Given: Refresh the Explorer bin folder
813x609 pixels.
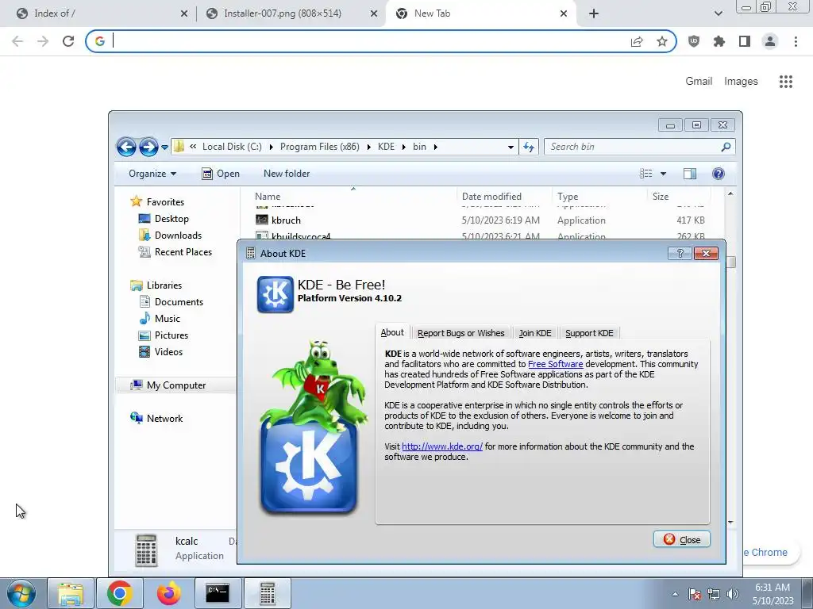Looking at the screenshot, I should tap(528, 147).
